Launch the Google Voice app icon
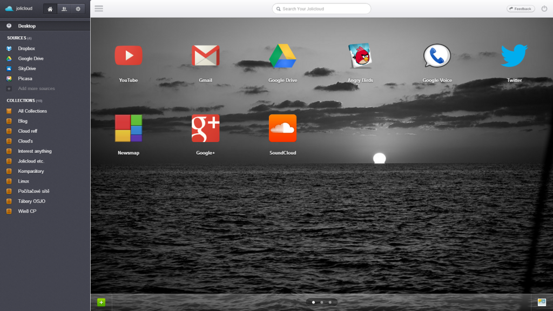The height and width of the screenshot is (311, 553). (437, 56)
